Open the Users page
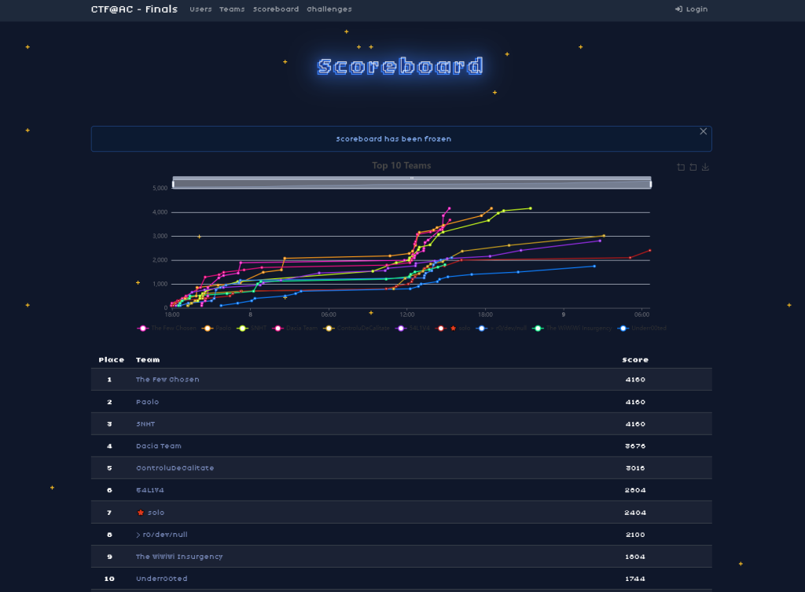 (200, 9)
